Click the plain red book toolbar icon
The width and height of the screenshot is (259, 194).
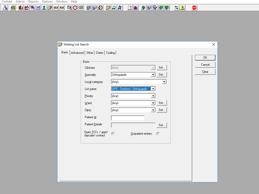21,8
